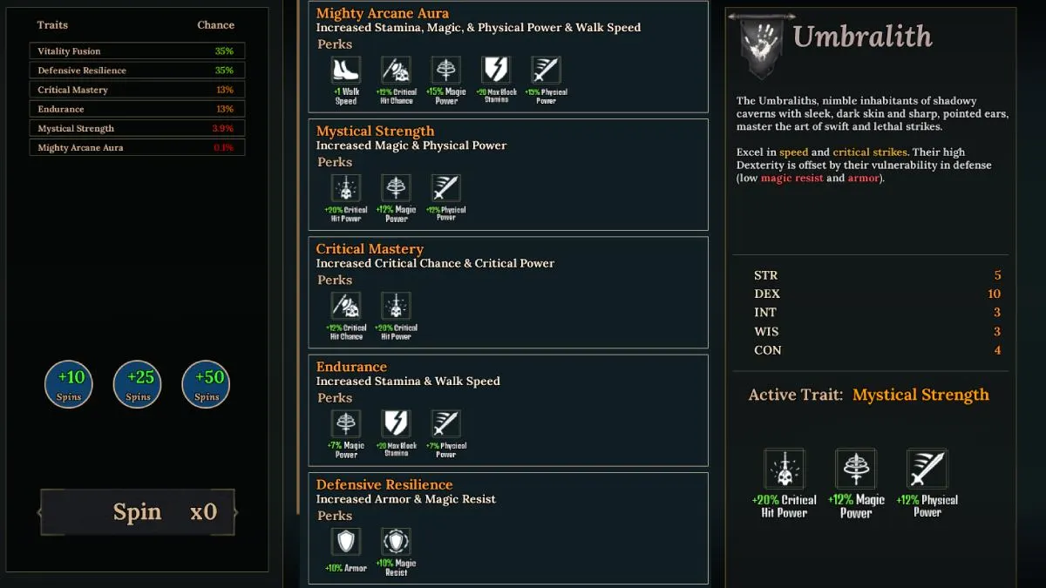Click the +15% Magic Power icon in Mighty Arcane Aura
1046x588 pixels.
(446, 71)
